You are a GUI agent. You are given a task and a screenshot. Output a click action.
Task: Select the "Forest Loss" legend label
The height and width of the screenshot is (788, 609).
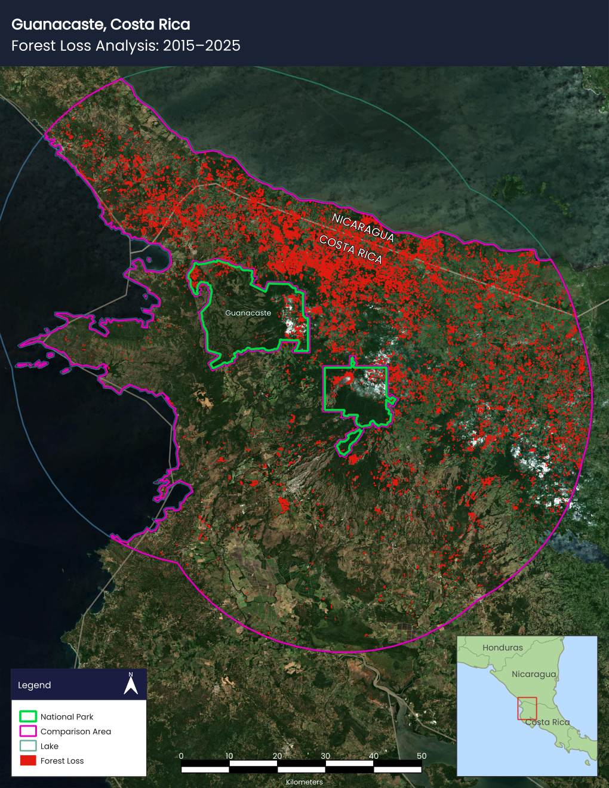pyautogui.click(x=62, y=761)
